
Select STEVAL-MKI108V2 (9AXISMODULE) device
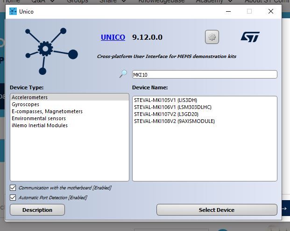205,121
